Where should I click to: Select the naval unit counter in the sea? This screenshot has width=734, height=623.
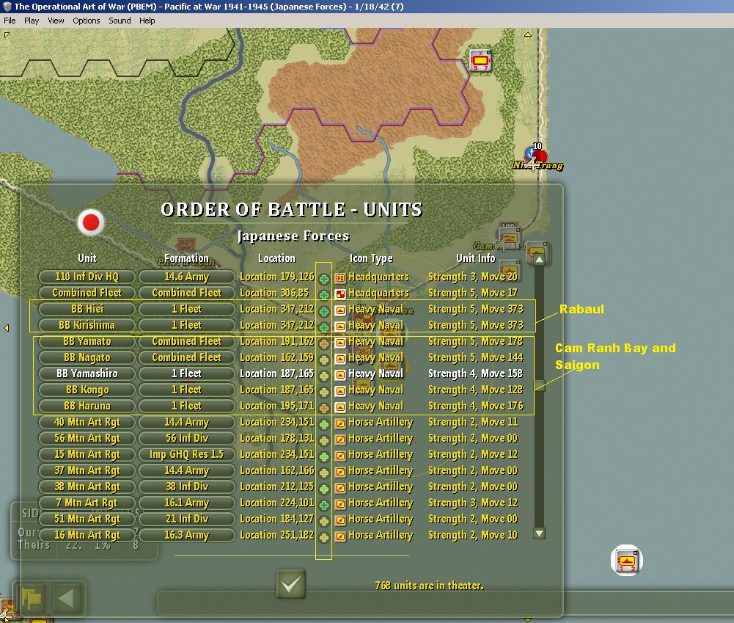[x=627, y=560]
